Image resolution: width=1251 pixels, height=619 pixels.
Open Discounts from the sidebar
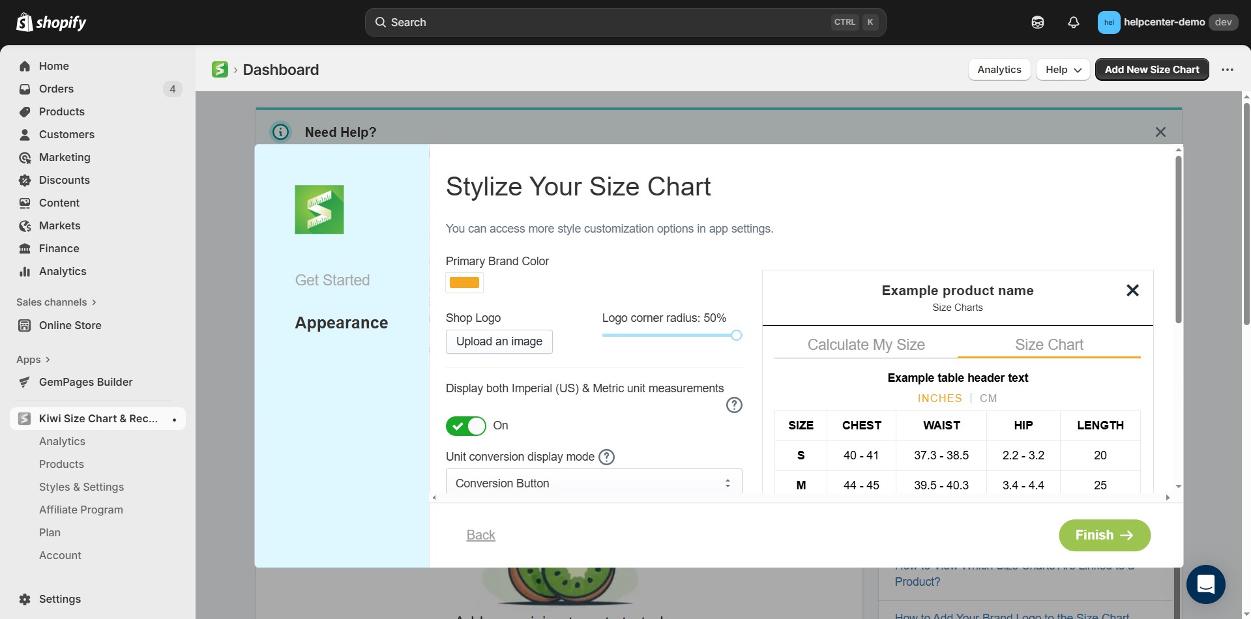coord(64,180)
